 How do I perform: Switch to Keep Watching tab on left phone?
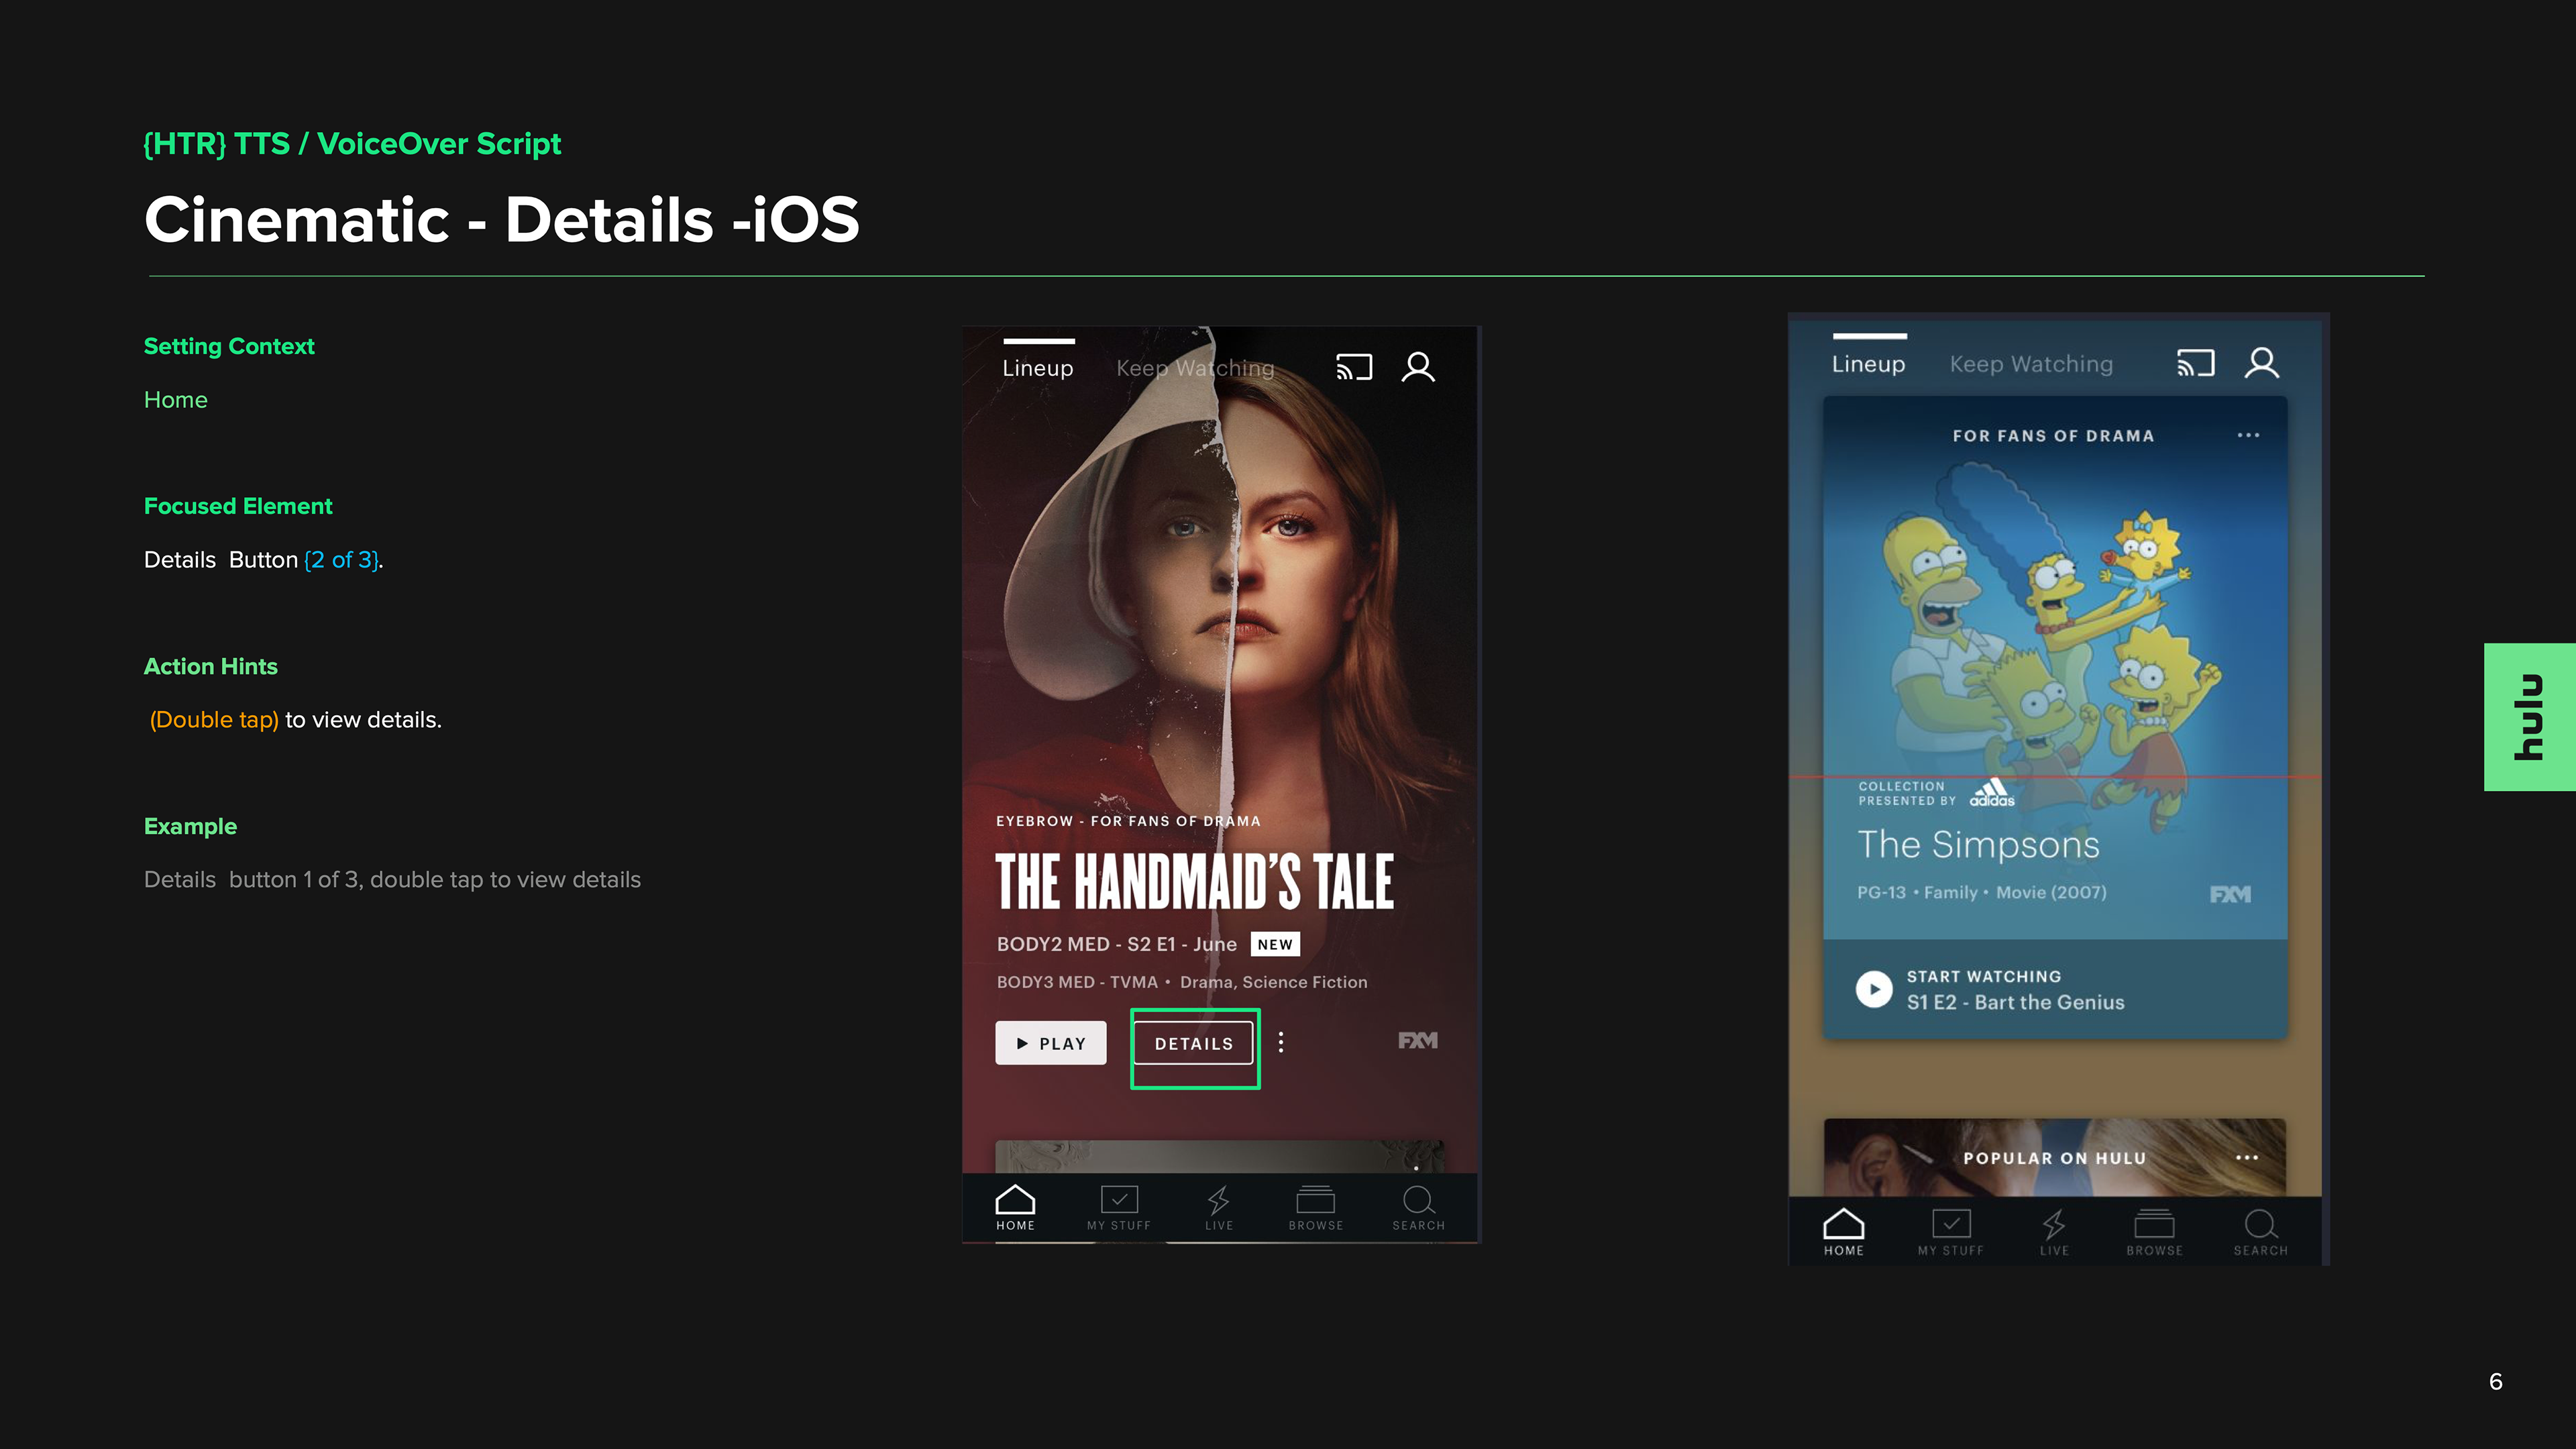pos(1195,368)
